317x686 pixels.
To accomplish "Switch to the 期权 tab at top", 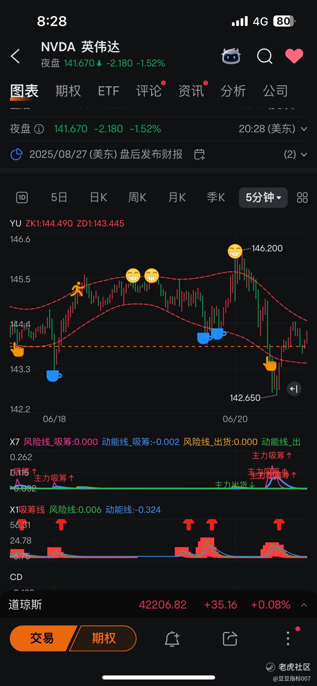I will [68, 91].
